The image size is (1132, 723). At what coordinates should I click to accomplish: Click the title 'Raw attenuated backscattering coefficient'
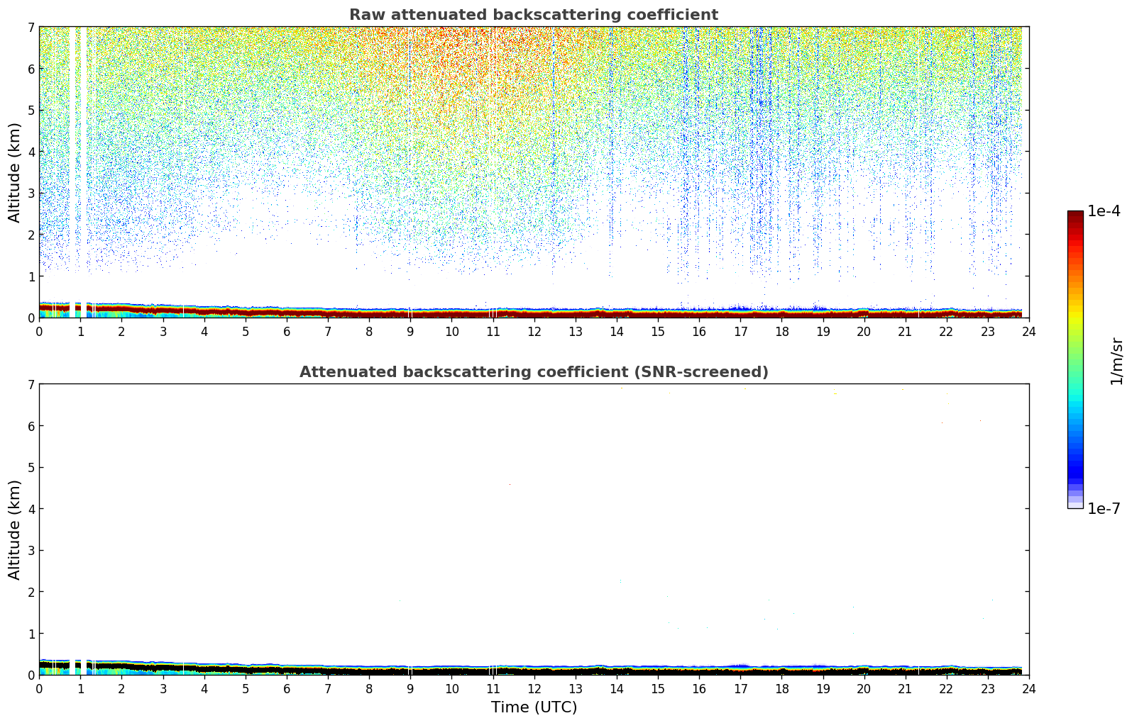(x=534, y=15)
